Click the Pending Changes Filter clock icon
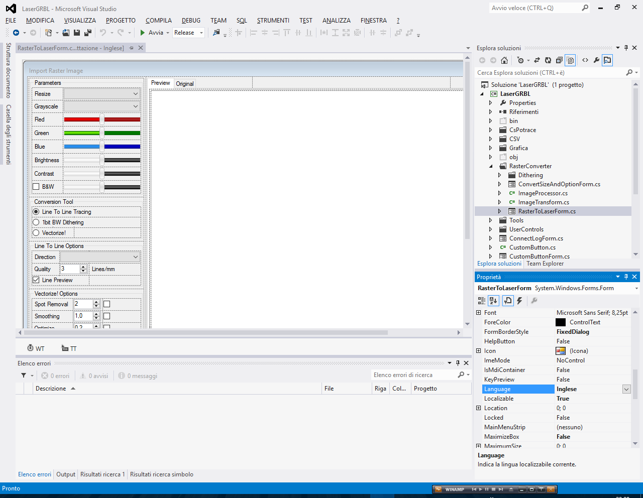 520,60
